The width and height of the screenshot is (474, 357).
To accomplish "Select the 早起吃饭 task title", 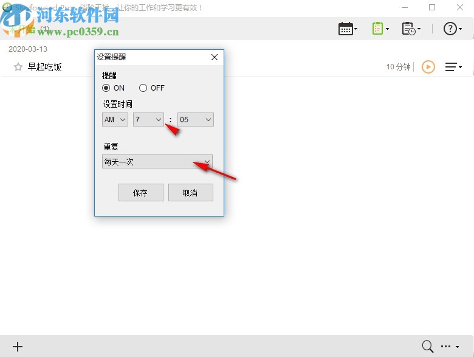I will pyautogui.click(x=45, y=67).
